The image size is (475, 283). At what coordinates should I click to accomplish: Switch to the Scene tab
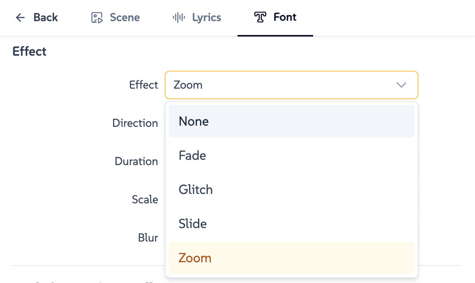pos(124,17)
